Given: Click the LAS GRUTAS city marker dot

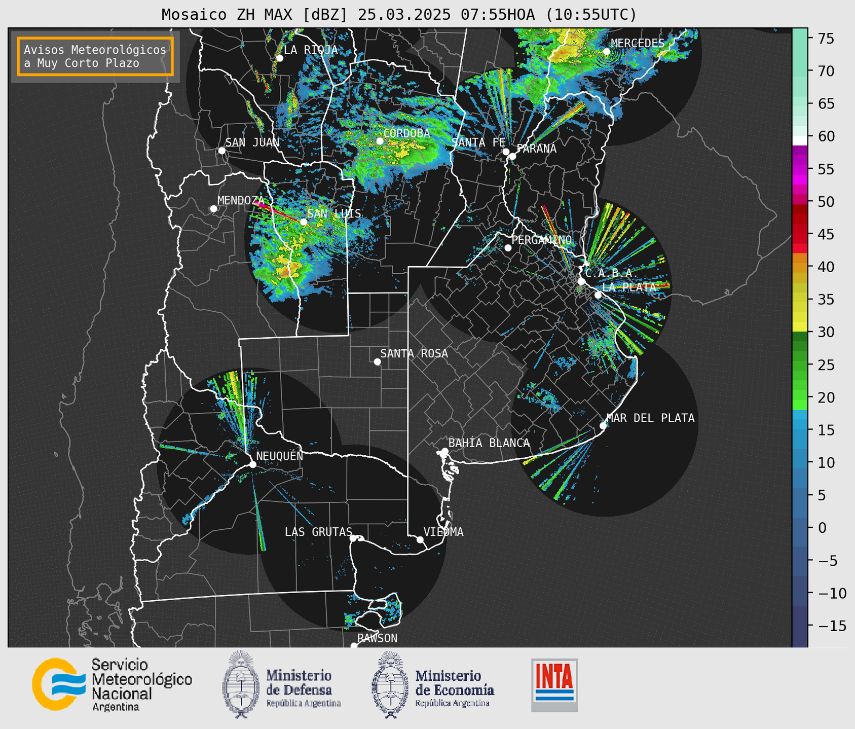Looking at the screenshot, I should tap(353, 538).
